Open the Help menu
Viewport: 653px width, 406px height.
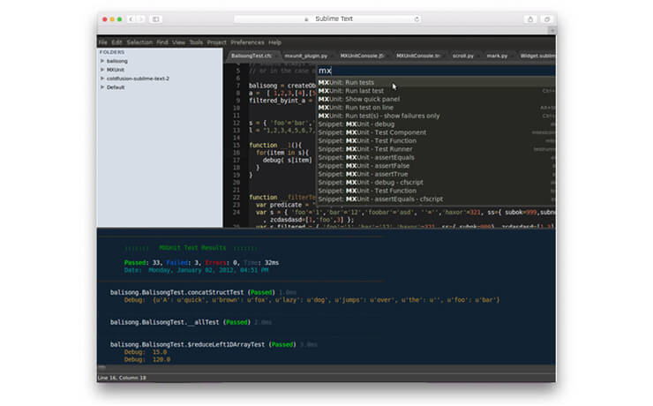[x=274, y=42]
